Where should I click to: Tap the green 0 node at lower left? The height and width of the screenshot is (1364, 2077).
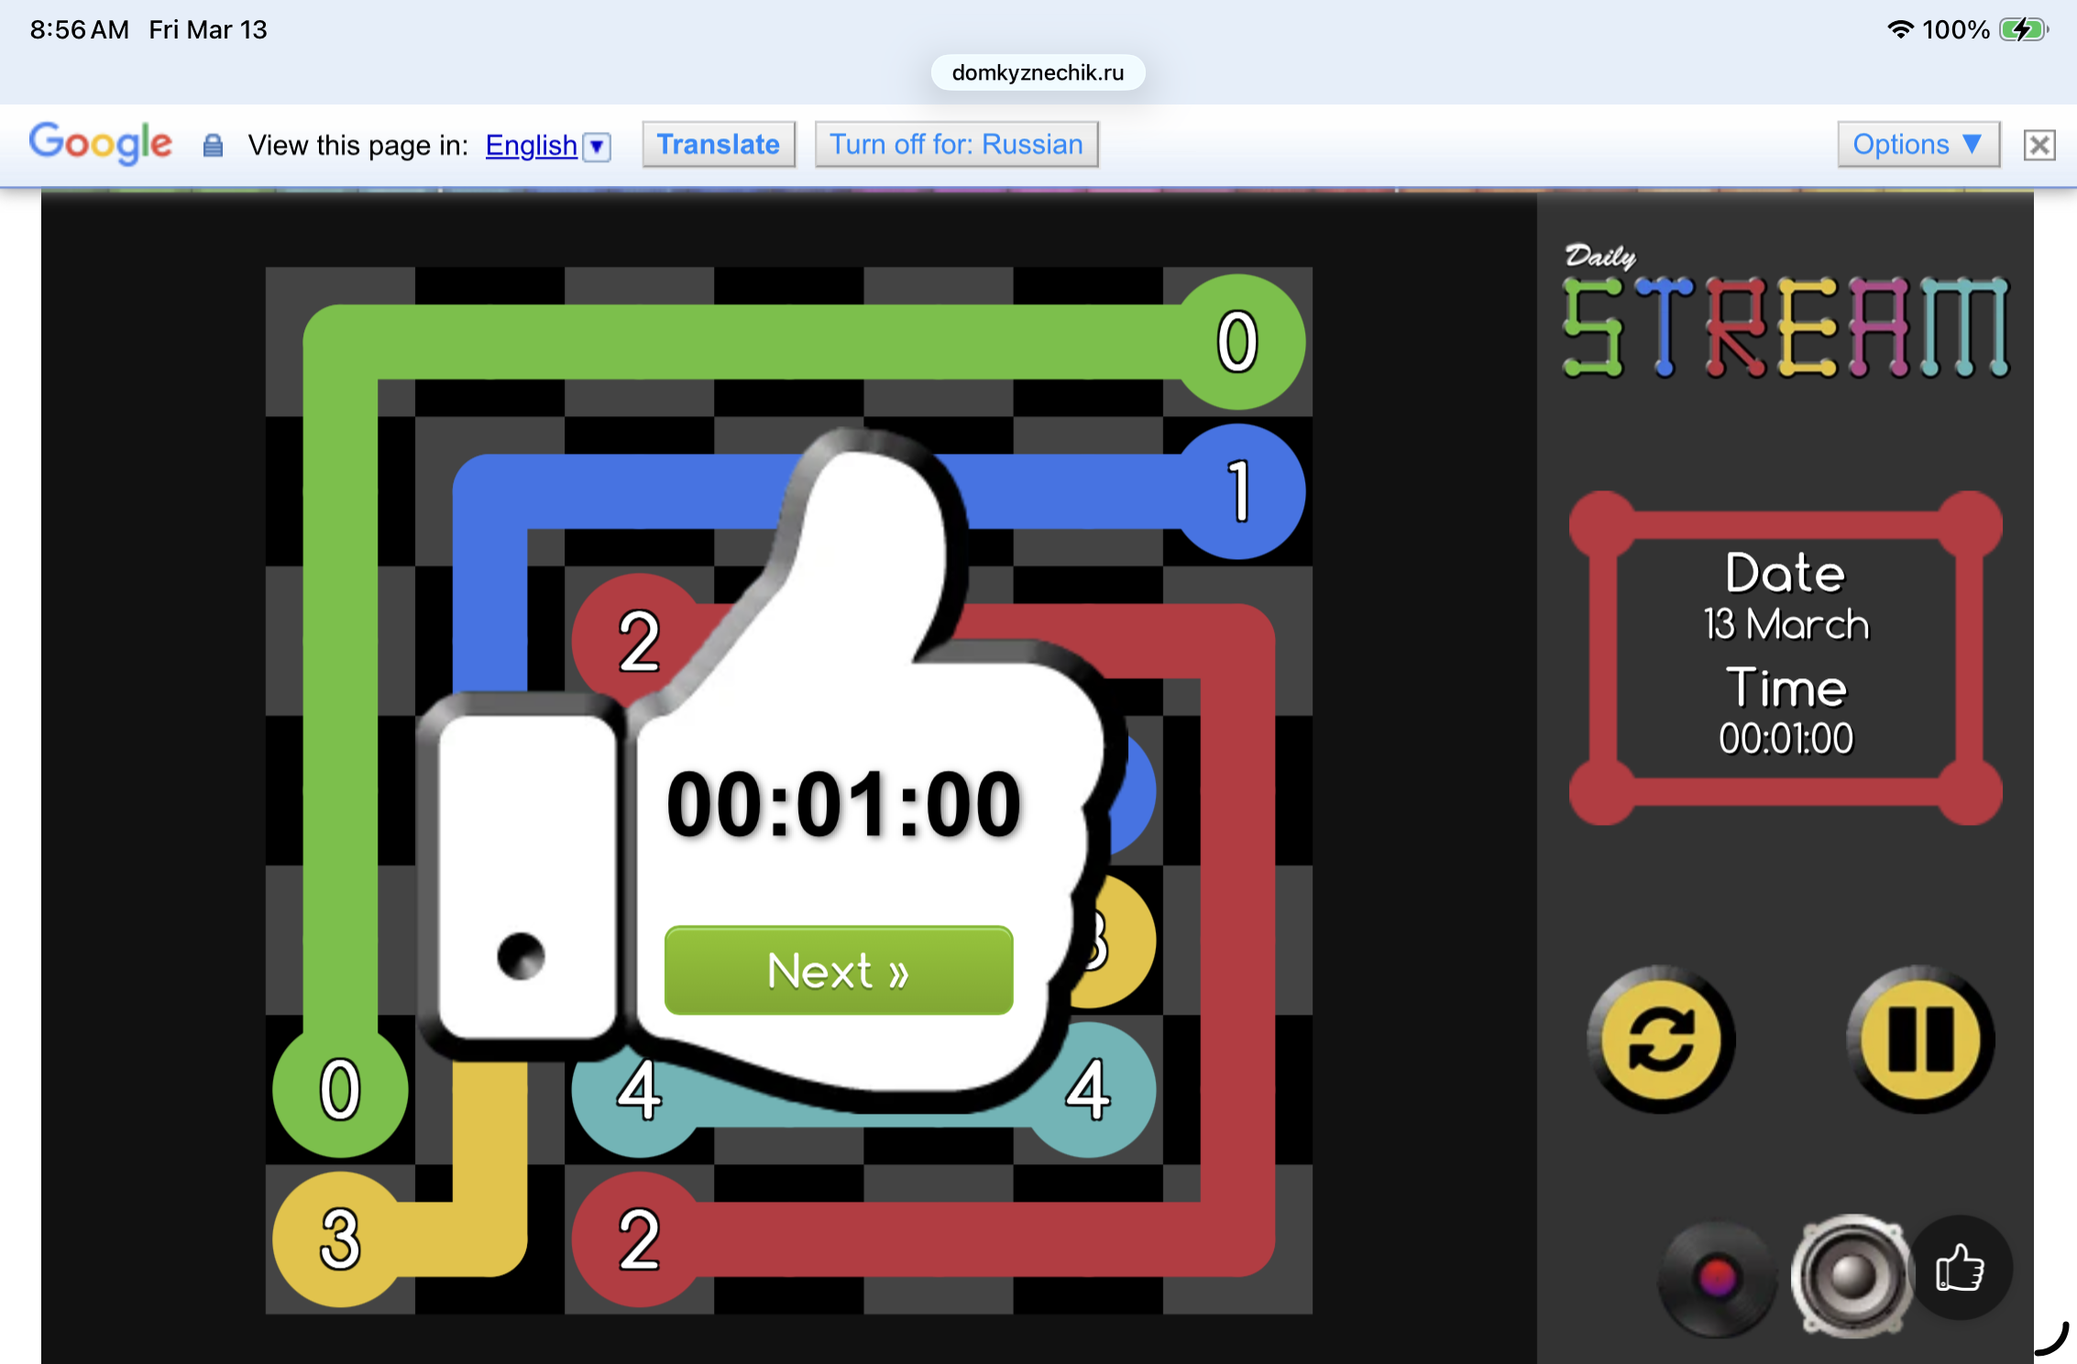(x=340, y=1089)
